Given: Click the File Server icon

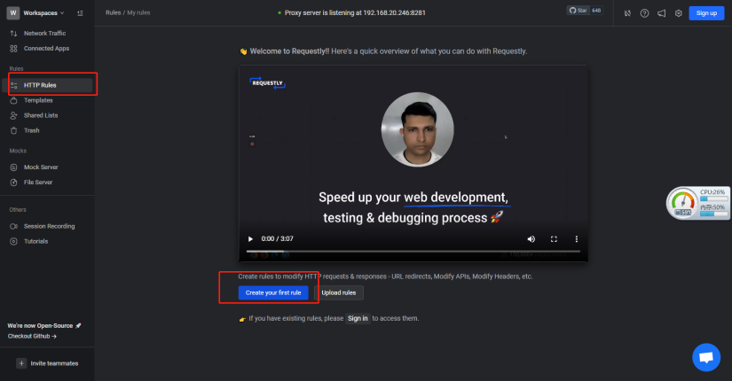Looking at the screenshot, I should 13,183.
